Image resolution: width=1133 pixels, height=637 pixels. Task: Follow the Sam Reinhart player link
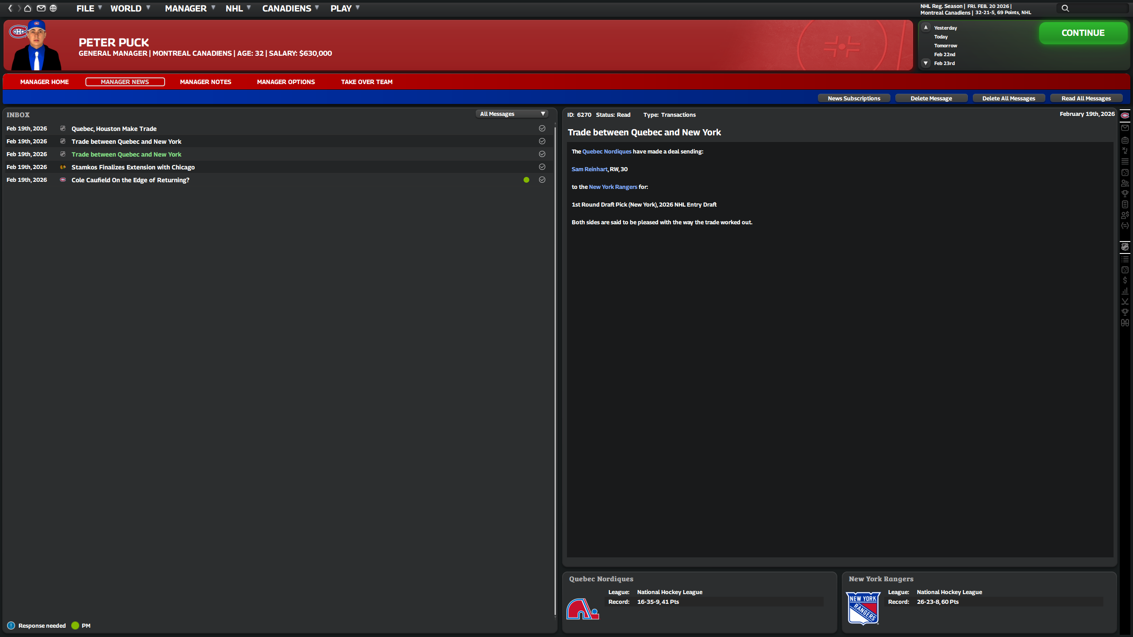pos(590,169)
